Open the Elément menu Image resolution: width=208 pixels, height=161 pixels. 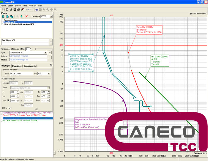pyautogui.click(x=18, y=6)
